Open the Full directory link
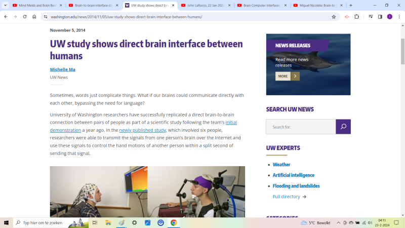Screen dimensions: 405x228 pyautogui.click(x=289, y=197)
